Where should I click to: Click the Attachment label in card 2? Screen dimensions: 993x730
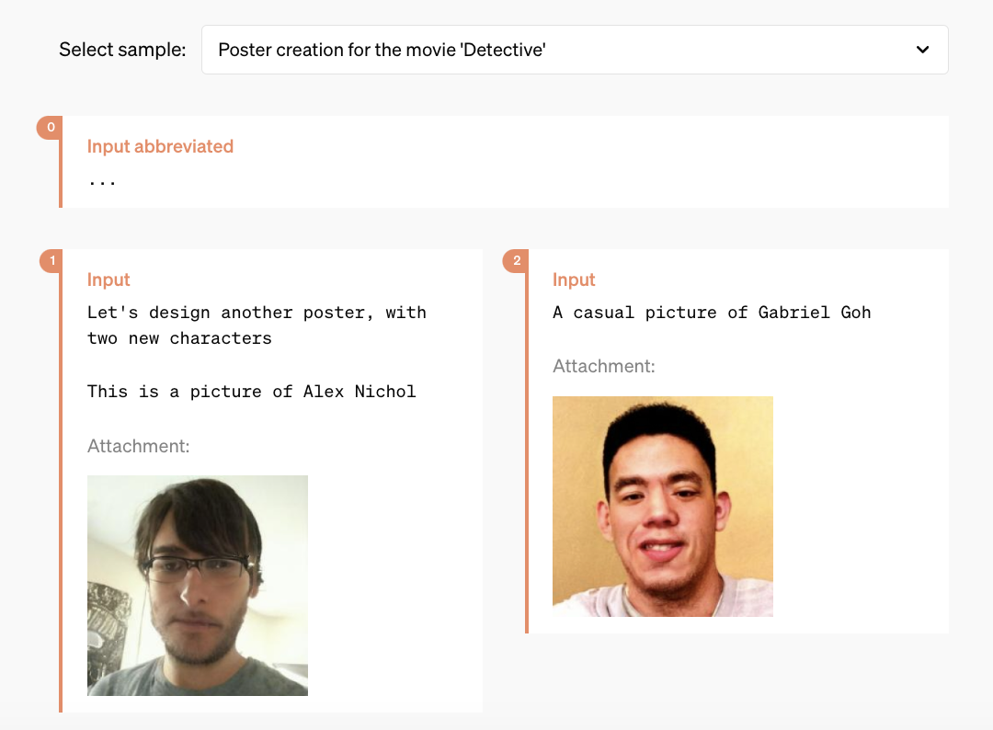603,366
